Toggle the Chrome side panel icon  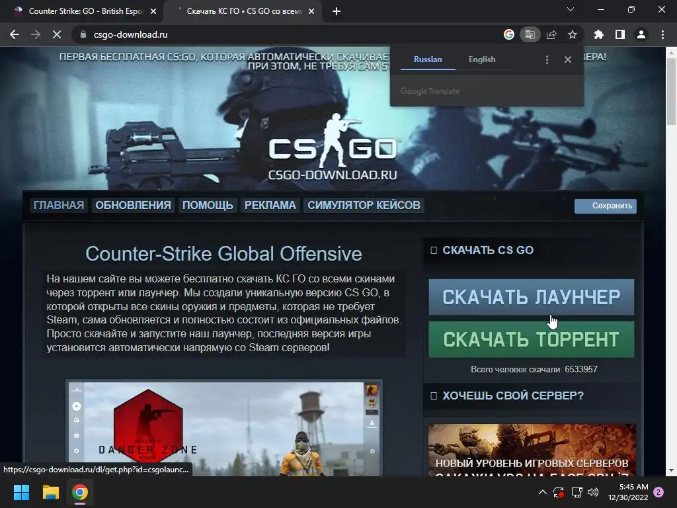click(x=620, y=34)
